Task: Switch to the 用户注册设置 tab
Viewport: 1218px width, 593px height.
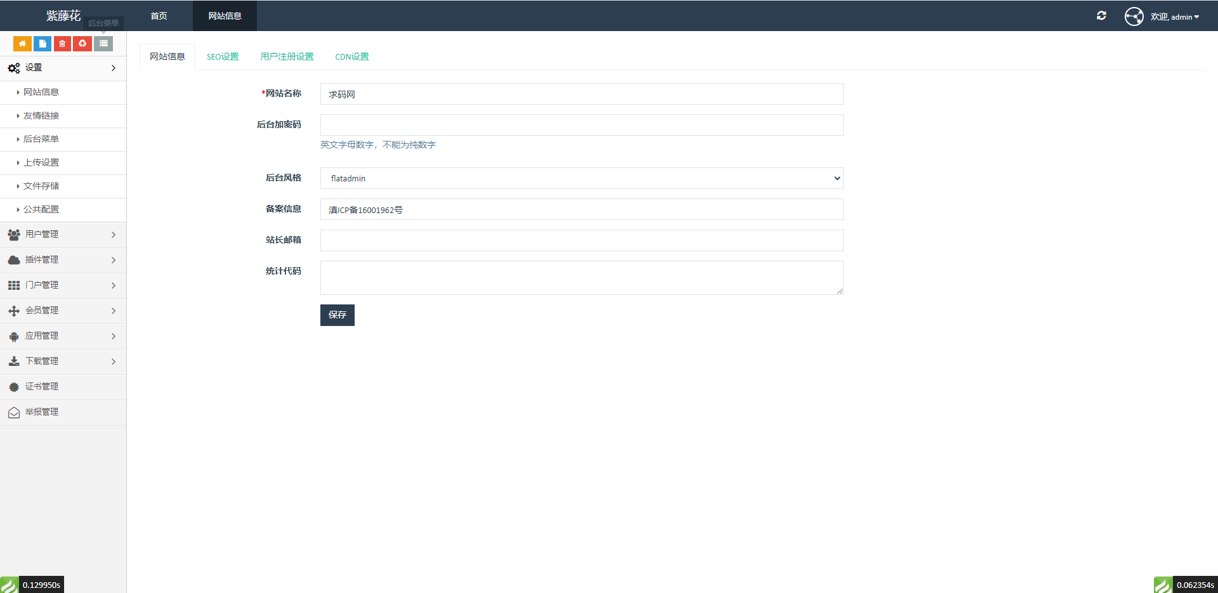Action: point(287,56)
